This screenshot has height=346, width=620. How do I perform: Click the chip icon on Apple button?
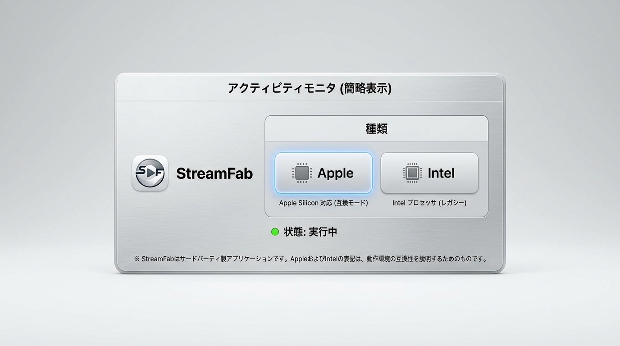coord(302,173)
